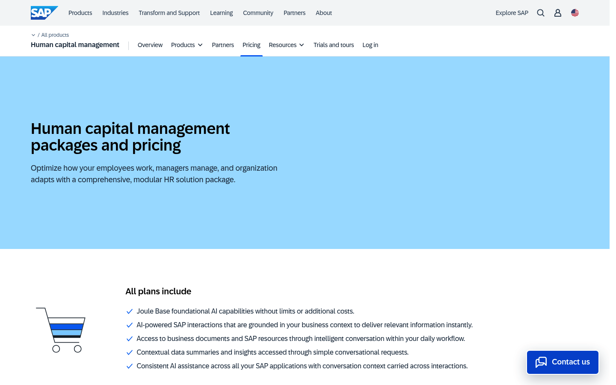The image size is (616, 385).
Task: Switch to Partners tab in sub-navigation
Action: tap(223, 45)
